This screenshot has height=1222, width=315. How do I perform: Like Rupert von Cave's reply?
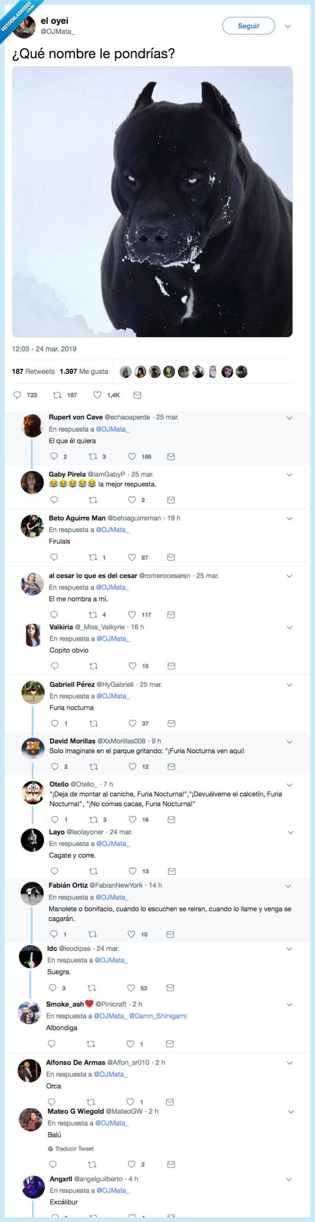pos(133,456)
